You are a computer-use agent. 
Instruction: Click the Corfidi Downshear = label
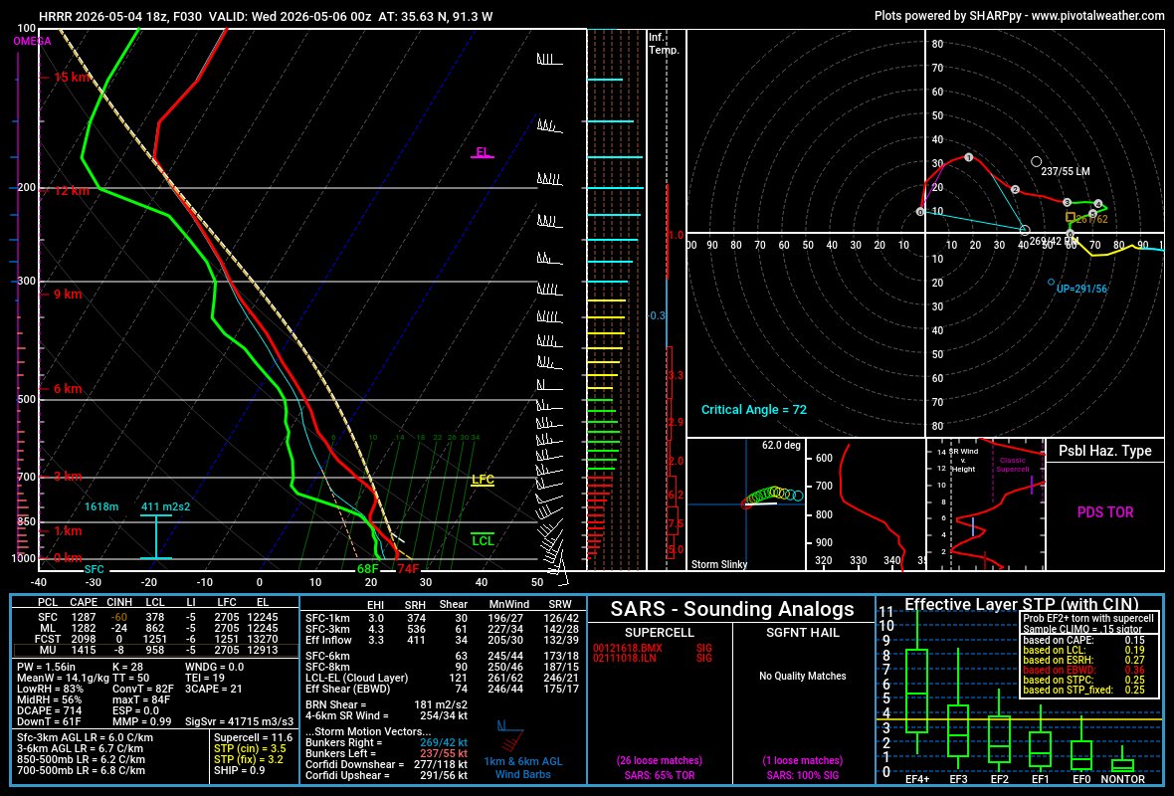click(x=354, y=764)
